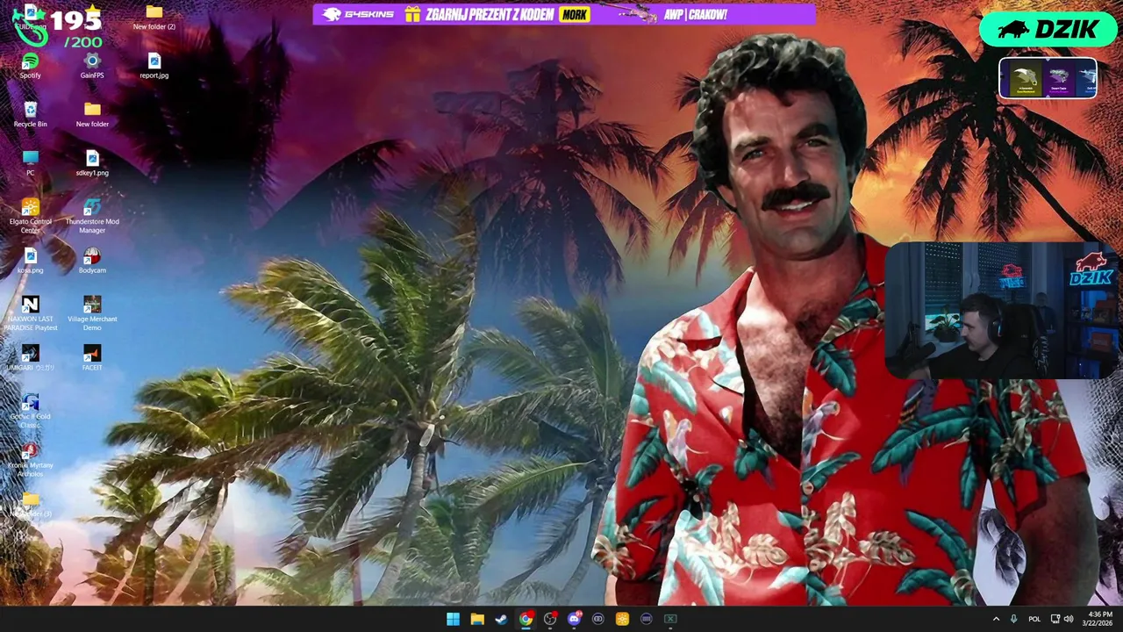Screen dimensions: 1123x632
Task: Switch to Google Chrome in taskbar
Action: pyautogui.click(x=526, y=619)
